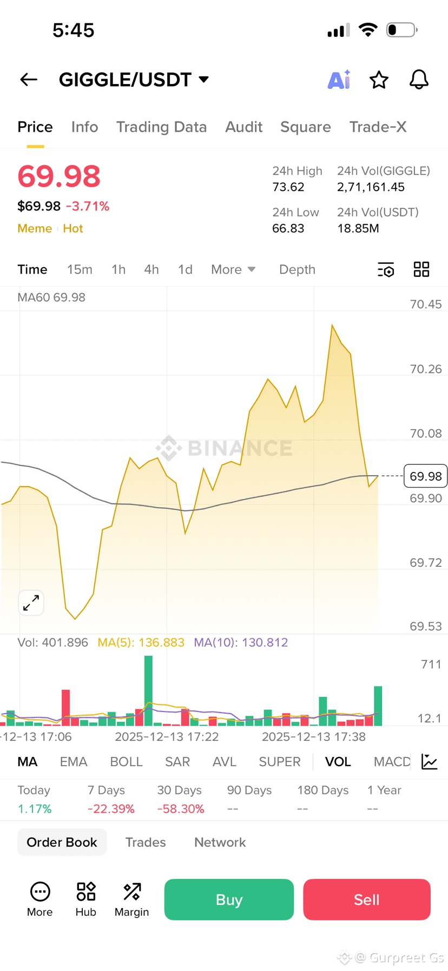Tap the -3.71% change value
Image resolution: width=448 pixels, height=971 pixels.
point(88,206)
